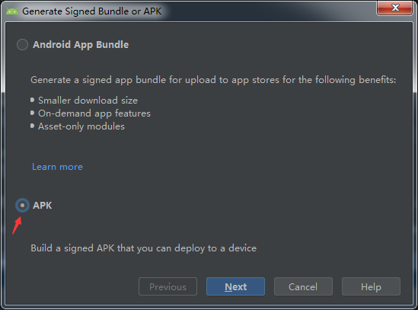Click the disabled Previous button

point(168,286)
